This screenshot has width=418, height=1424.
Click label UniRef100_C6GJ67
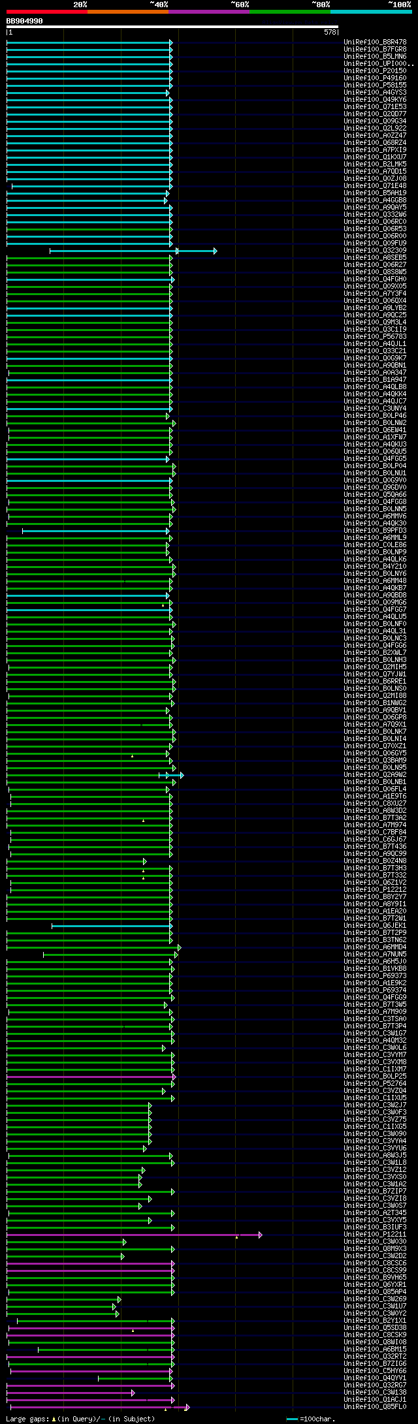coord(375,839)
